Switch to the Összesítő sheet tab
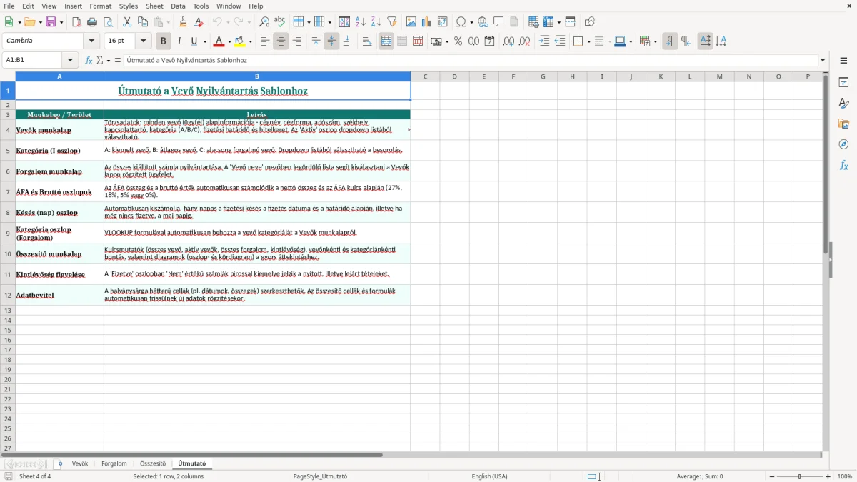The width and height of the screenshot is (857, 482). pyautogui.click(x=153, y=463)
